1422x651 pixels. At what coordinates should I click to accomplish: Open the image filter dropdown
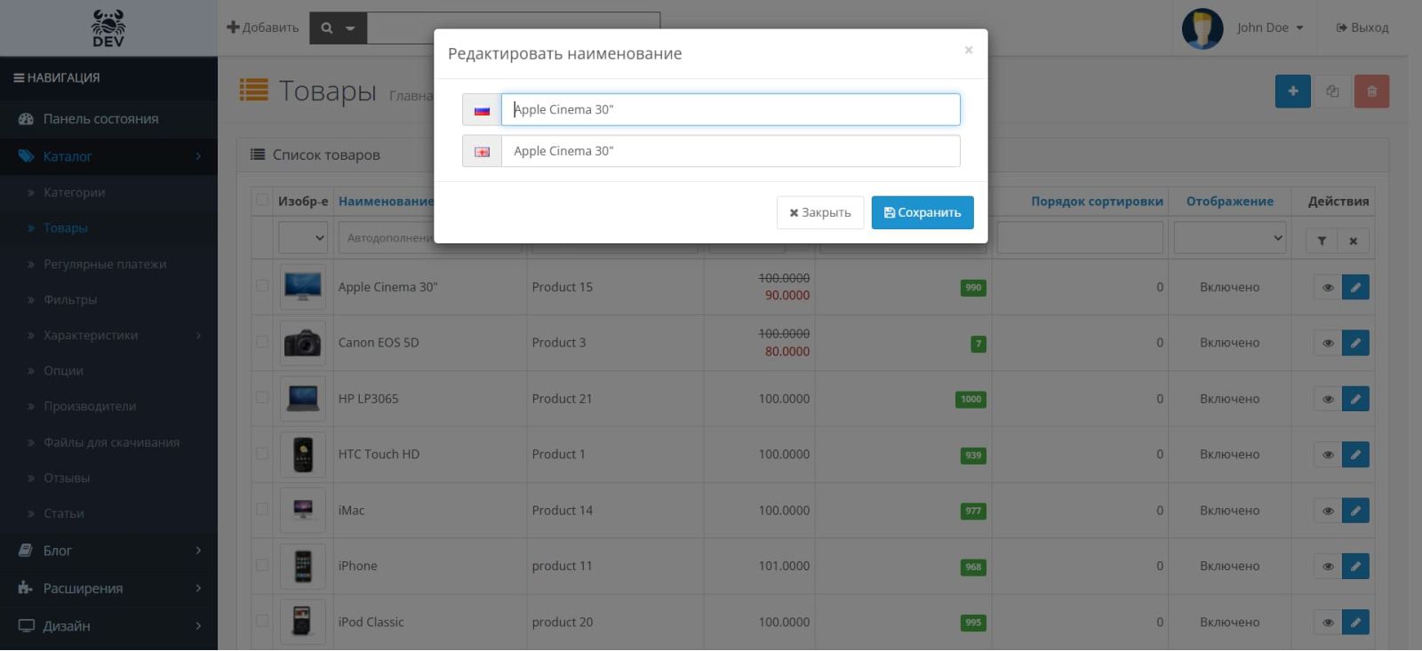click(x=303, y=238)
